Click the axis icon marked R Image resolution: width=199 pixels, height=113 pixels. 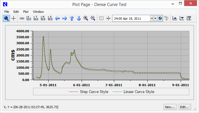pos(43,18)
